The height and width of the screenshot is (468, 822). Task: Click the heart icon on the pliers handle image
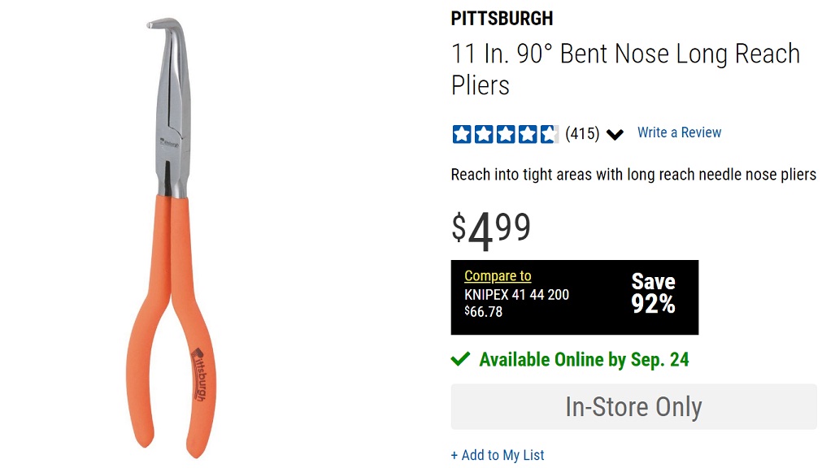point(197,353)
